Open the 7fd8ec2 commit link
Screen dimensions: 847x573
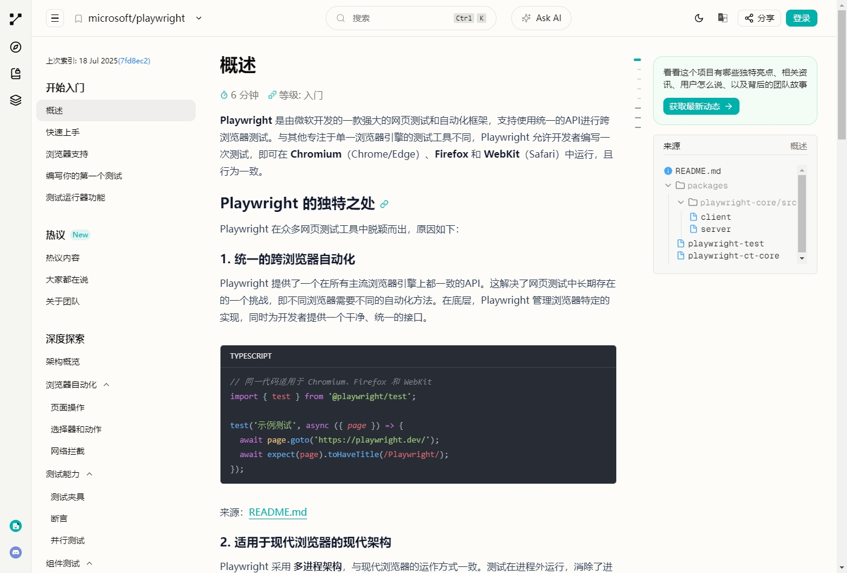coord(134,61)
